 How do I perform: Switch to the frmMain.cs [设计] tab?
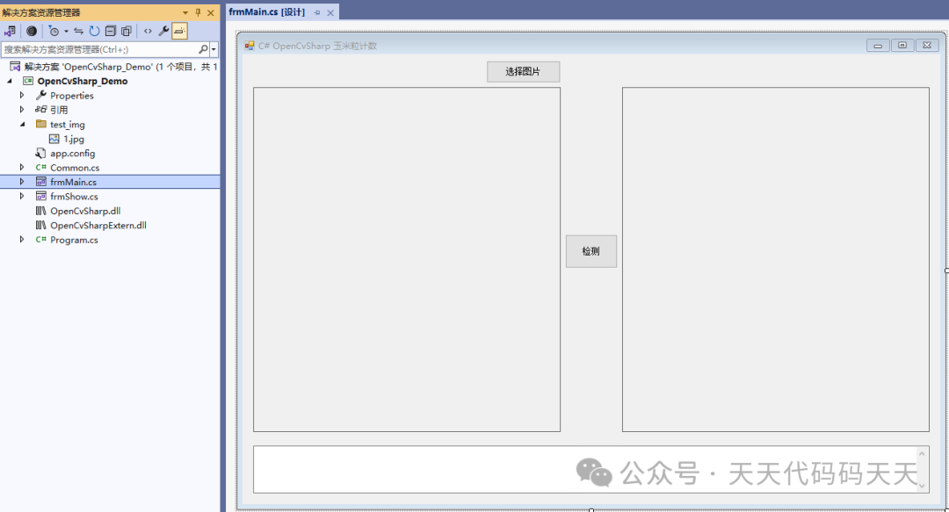[x=267, y=12]
